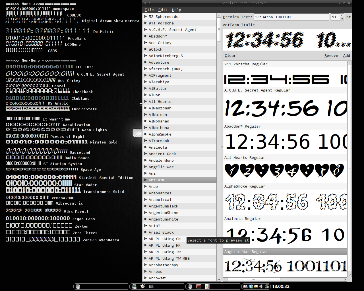Click the Preview Text input field

coord(291,17)
